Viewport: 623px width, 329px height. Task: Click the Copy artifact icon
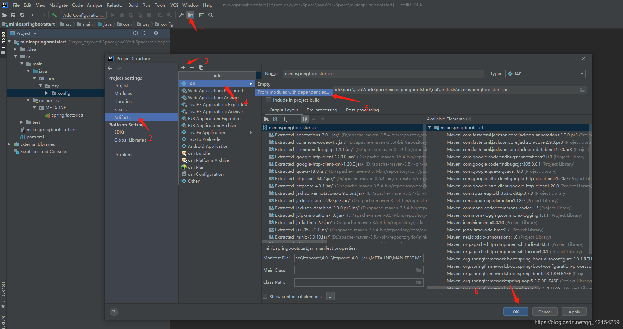201,67
